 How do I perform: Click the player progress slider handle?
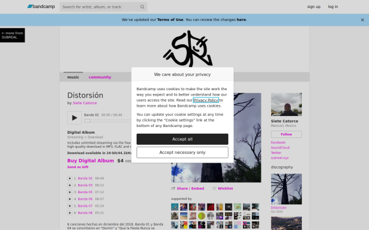(87, 121)
